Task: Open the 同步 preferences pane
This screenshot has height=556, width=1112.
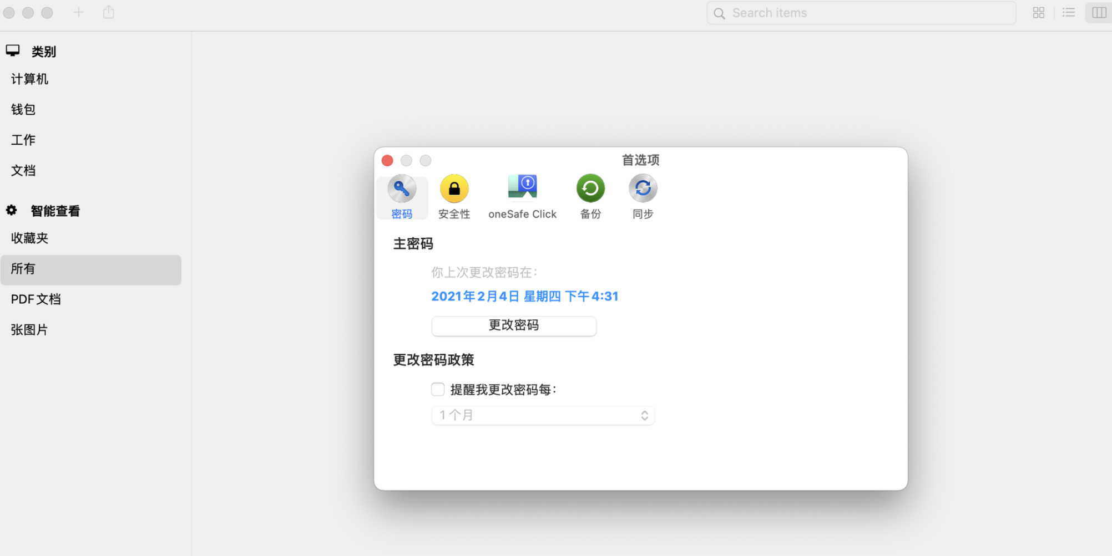Action: (x=643, y=197)
